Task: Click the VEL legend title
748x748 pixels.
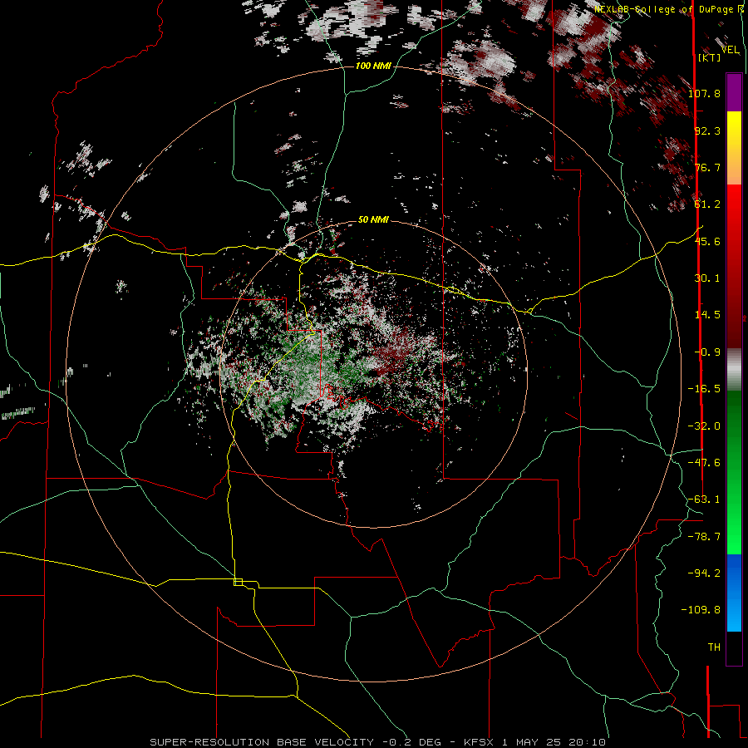Action: (x=730, y=50)
